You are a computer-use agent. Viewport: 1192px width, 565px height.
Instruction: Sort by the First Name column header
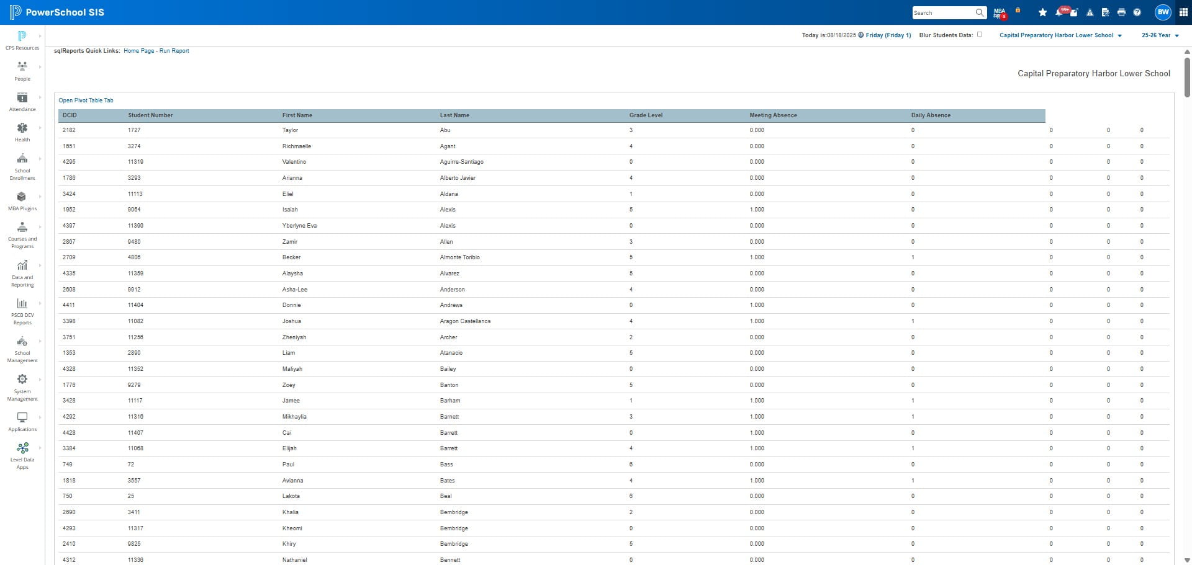297,115
